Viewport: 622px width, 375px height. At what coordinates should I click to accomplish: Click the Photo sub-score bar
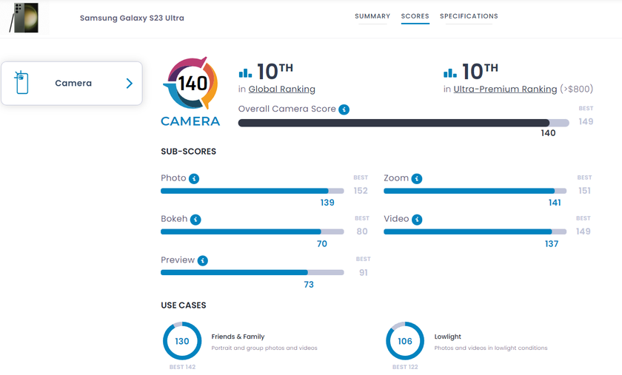coord(252,191)
